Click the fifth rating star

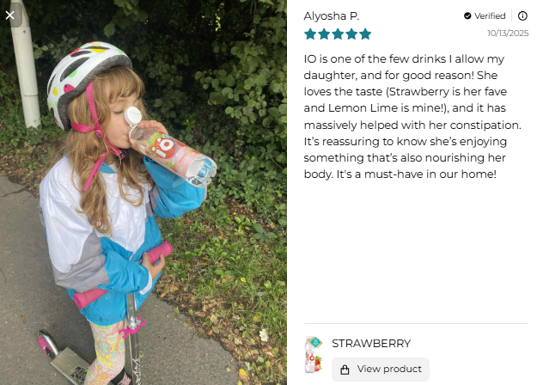(x=365, y=34)
